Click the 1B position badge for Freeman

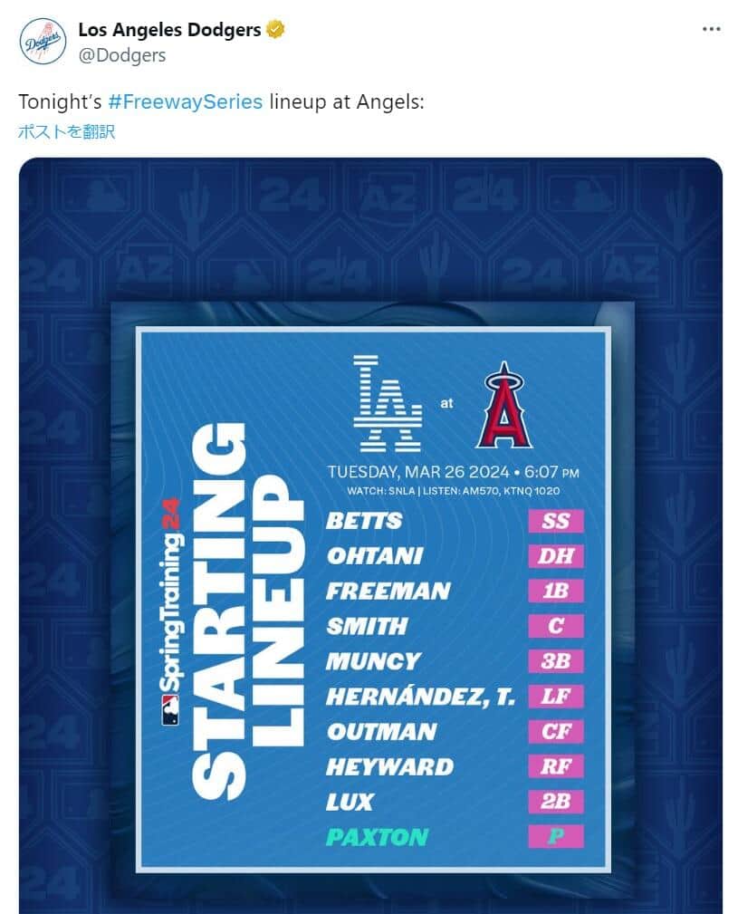[x=556, y=592]
